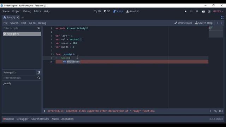
Task: Switch to the 3D workspace
Action: point(107,11)
